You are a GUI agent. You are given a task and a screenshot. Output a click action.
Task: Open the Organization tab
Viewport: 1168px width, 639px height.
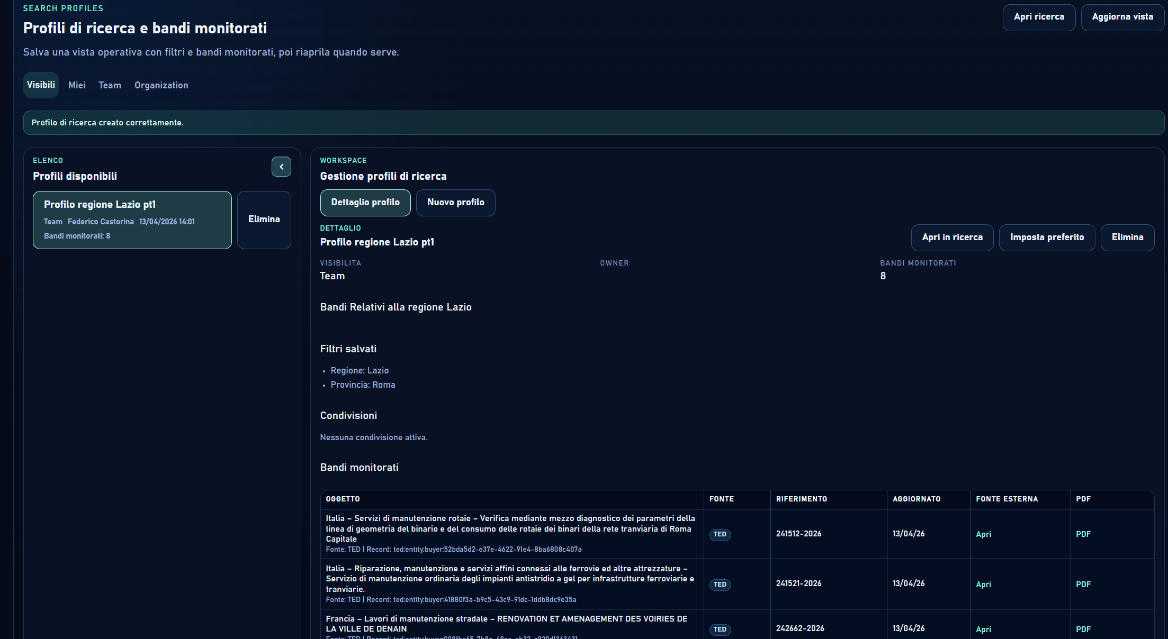pyautogui.click(x=161, y=85)
